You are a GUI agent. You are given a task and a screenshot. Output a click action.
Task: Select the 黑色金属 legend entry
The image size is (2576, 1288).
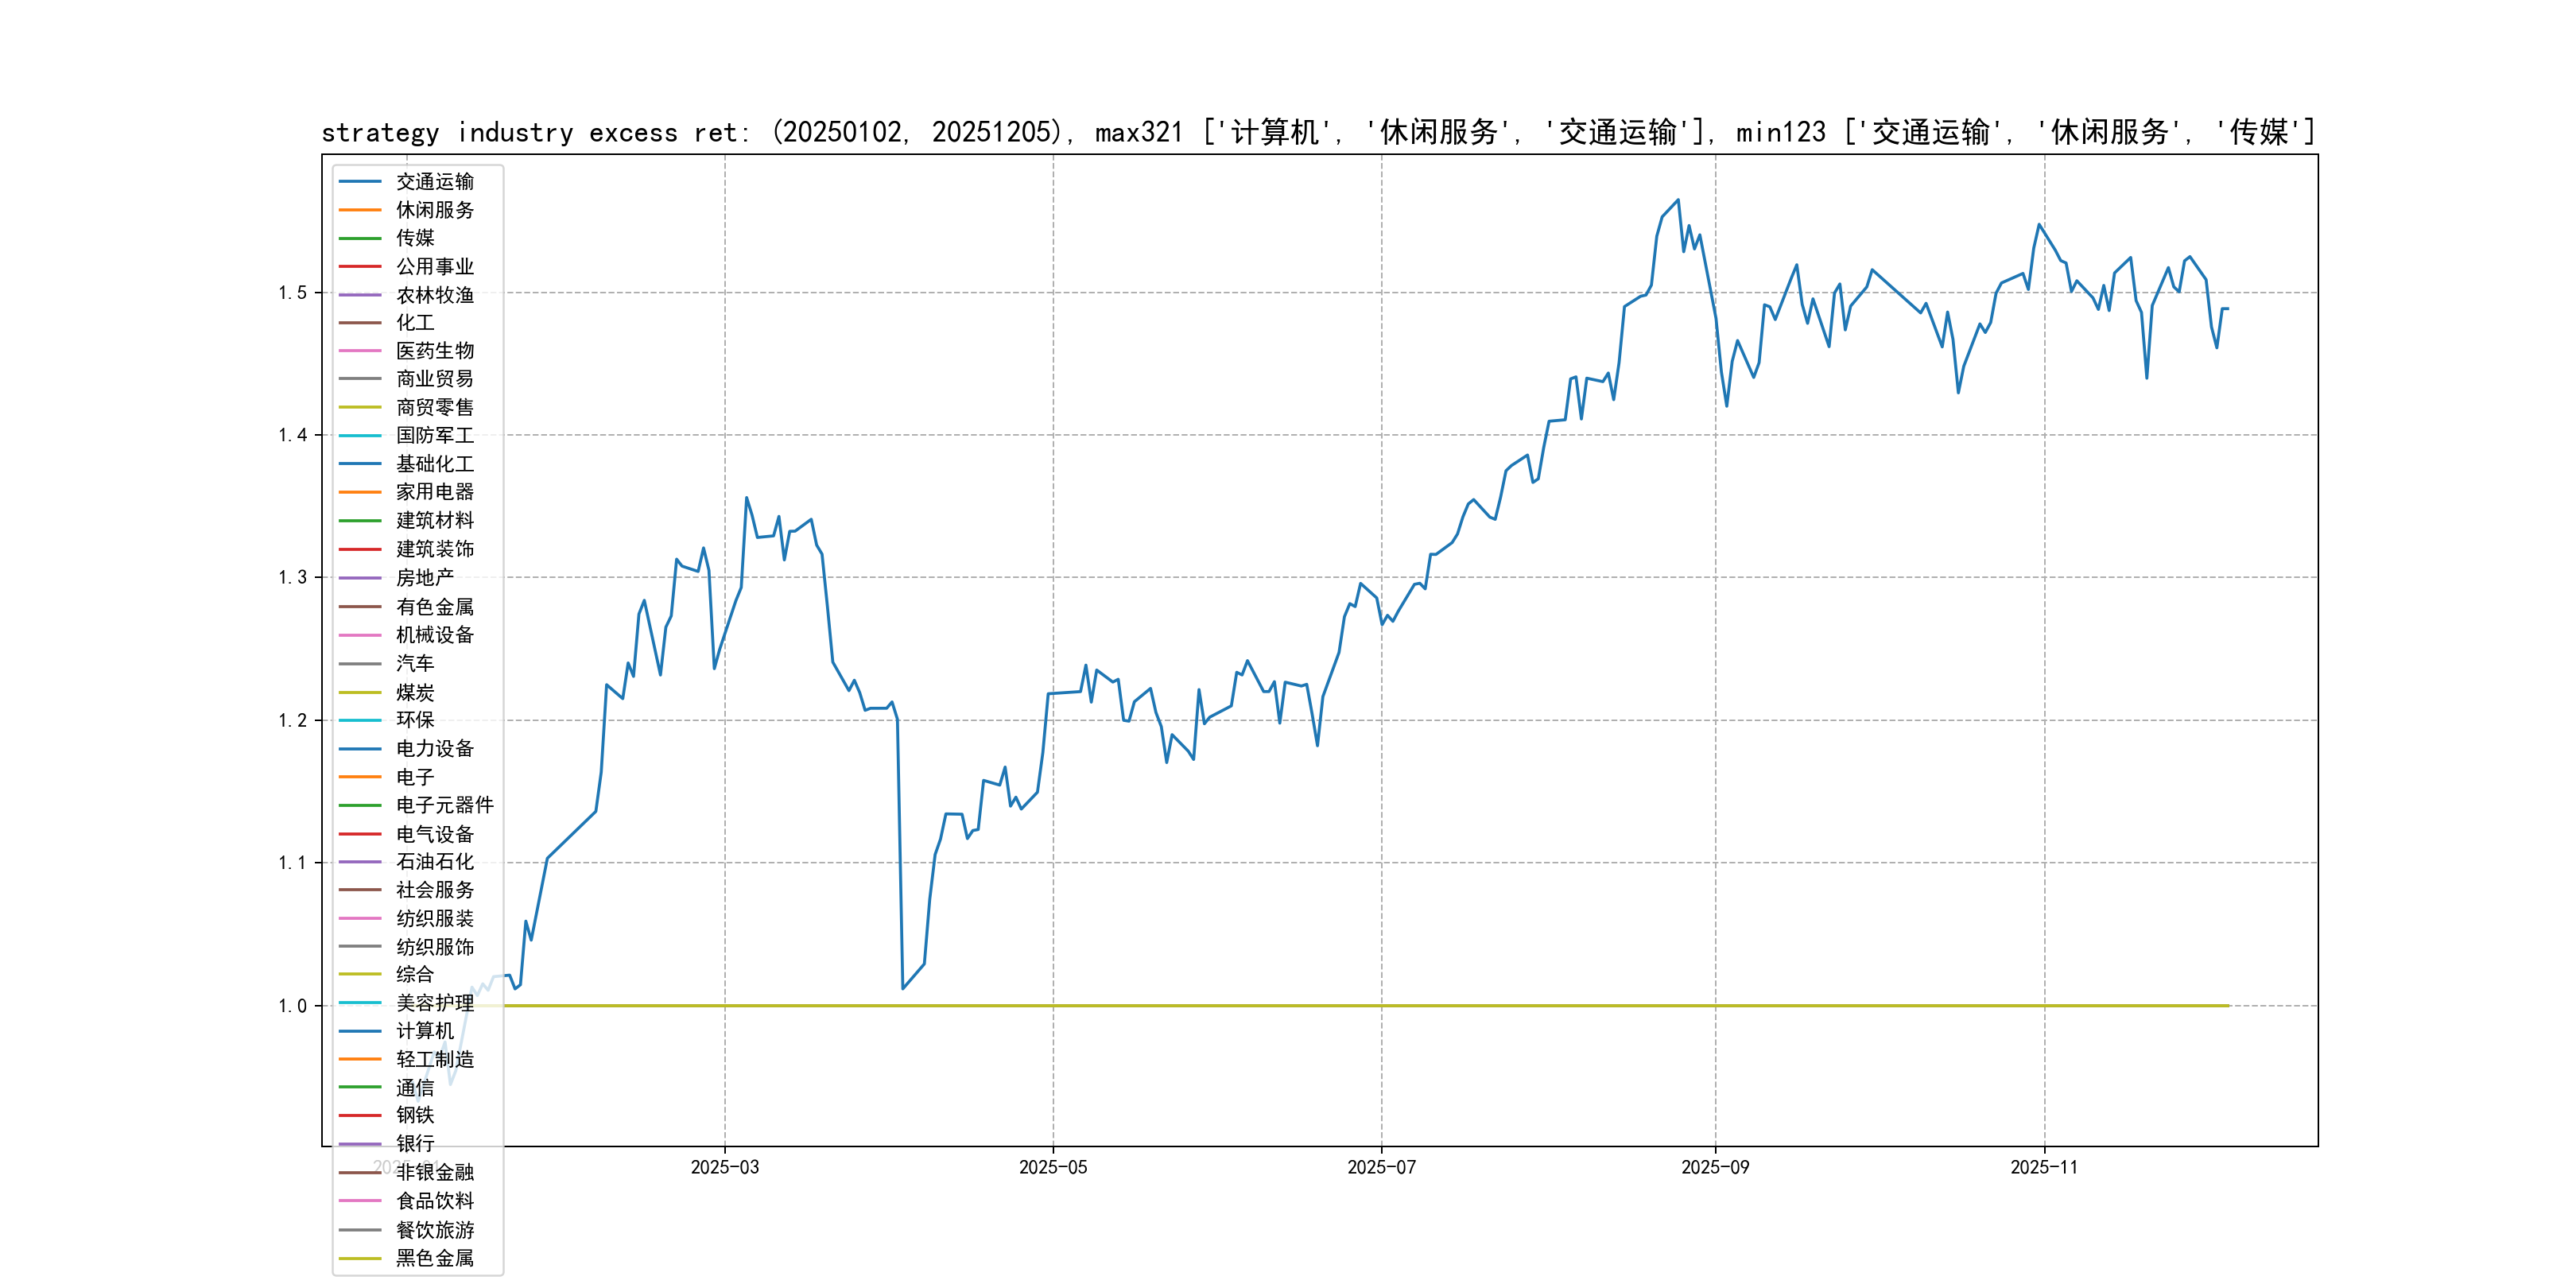tap(434, 1258)
